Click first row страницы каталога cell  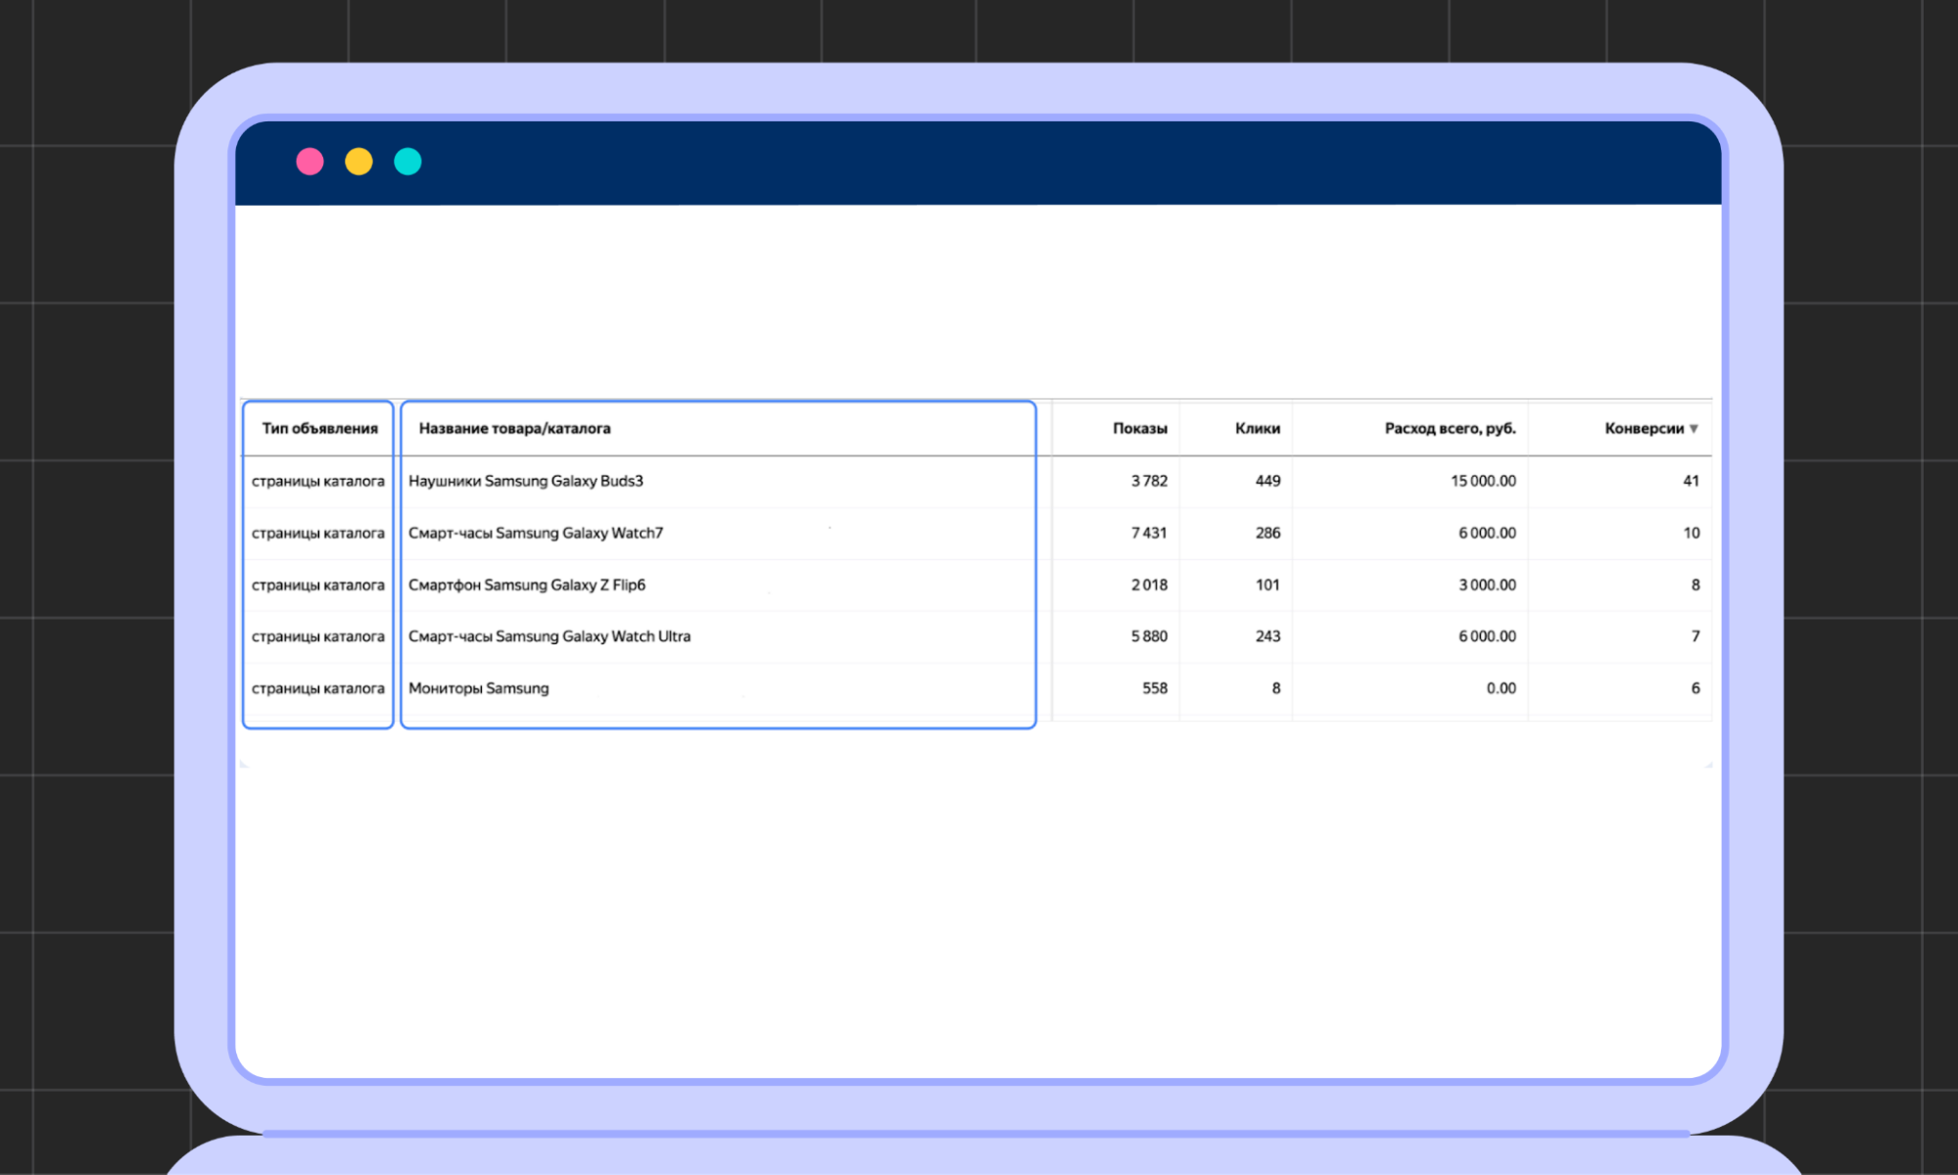[318, 481]
